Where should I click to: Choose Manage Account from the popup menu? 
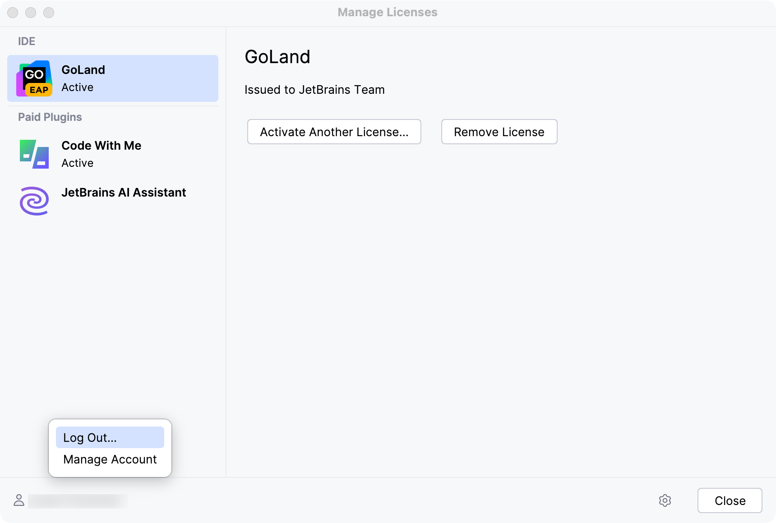tap(110, 459)
